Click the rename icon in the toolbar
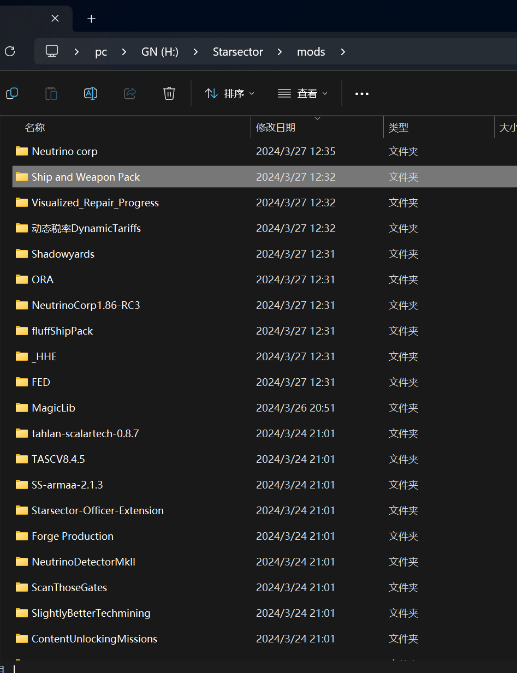The image size is (517, 673). 91,93
